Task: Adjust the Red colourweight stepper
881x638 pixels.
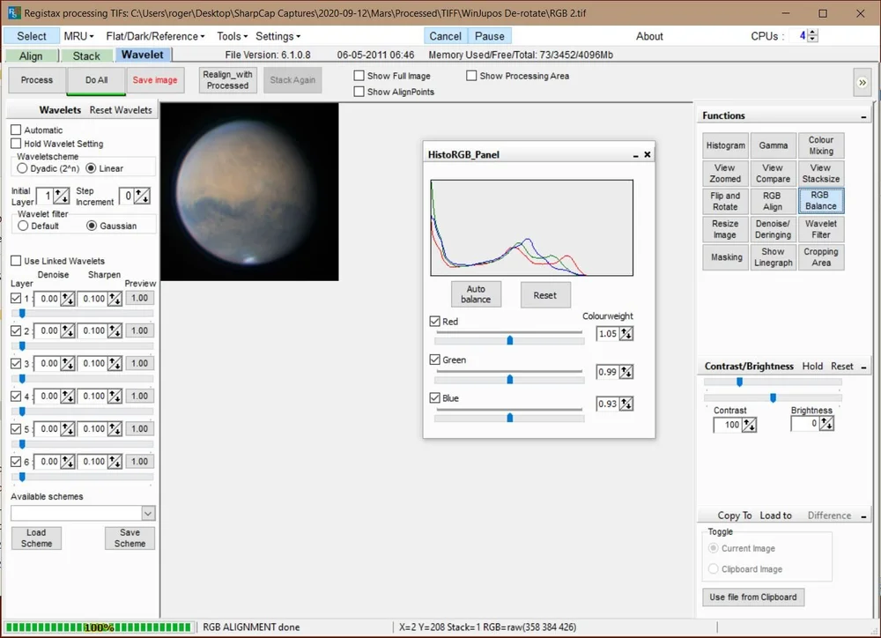Action: 626,334
